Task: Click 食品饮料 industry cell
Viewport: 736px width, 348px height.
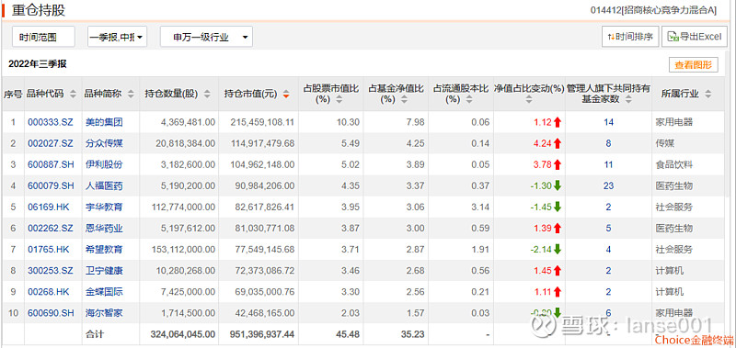Action: (674, 164)
